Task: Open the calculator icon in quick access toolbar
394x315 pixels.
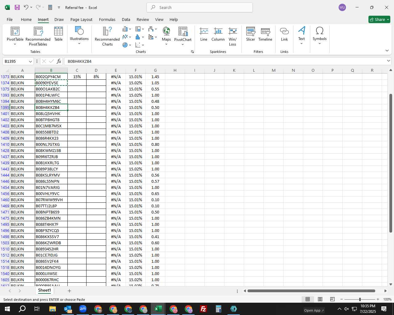Action: tap(50, 7)
